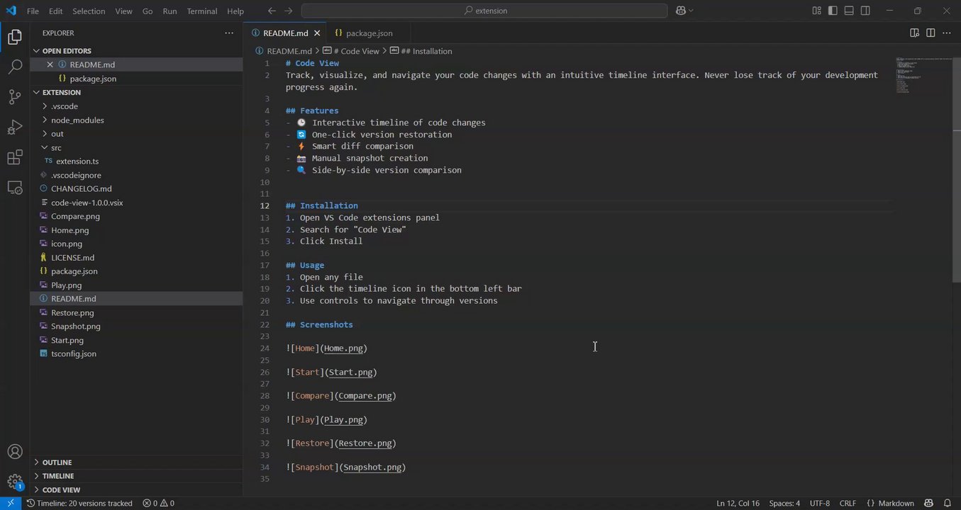Collapse the EXTENSION folder section

tap(136, 92)
